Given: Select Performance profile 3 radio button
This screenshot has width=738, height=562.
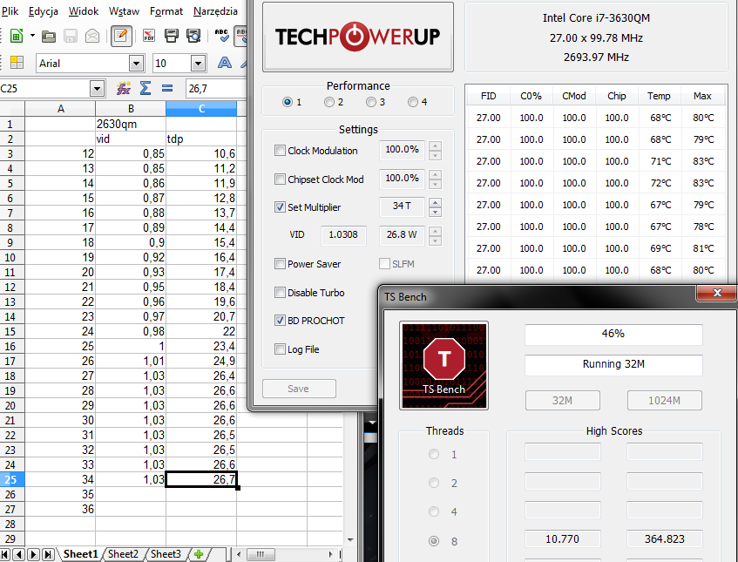Looking at the screenshot, I should click(x=371, y=102).
